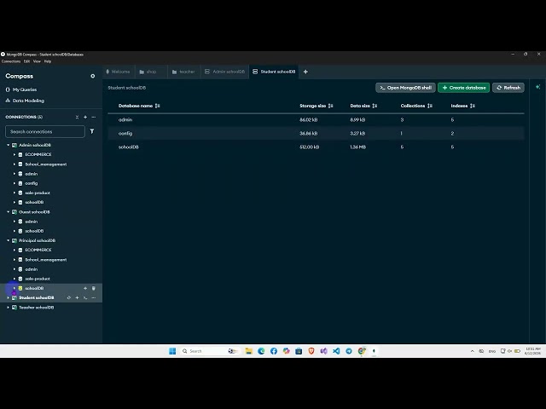Open the config database row in table
Viewport: 546px width, 409px height.
pos(316,133)
